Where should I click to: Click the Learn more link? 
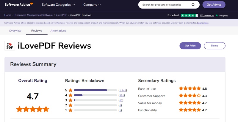tap(203, 23)
